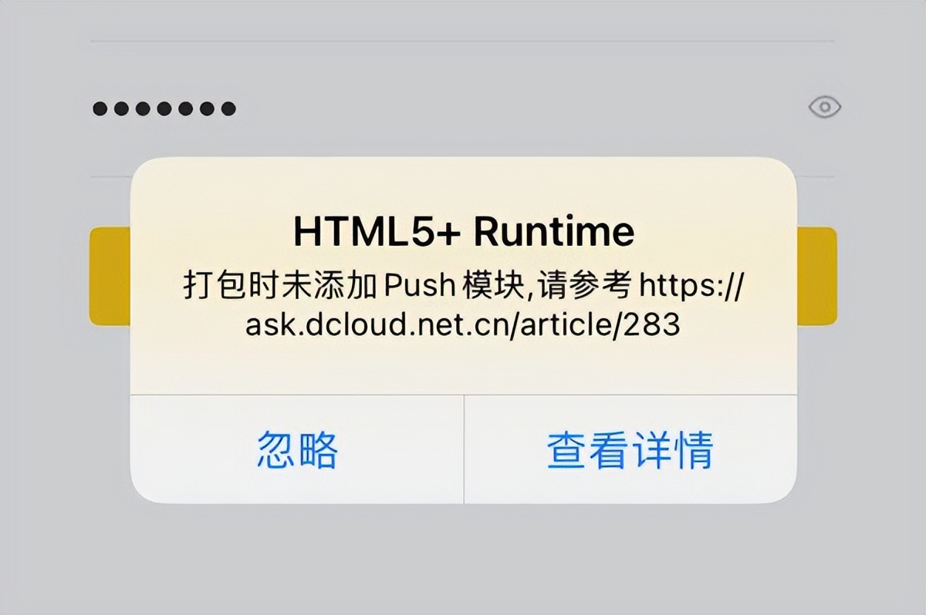The image size is (926, 615).
Task: Tap the 查看详情 button in the alert
Action: coord(630,449)
